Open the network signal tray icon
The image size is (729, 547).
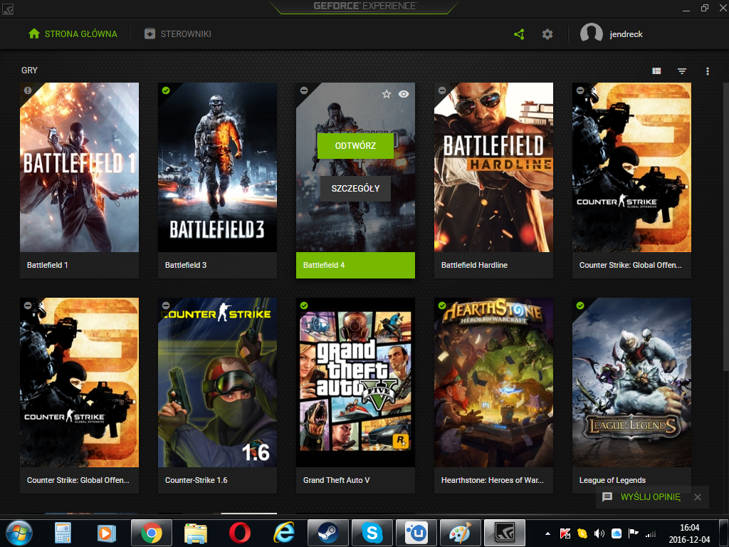(651, 533)
